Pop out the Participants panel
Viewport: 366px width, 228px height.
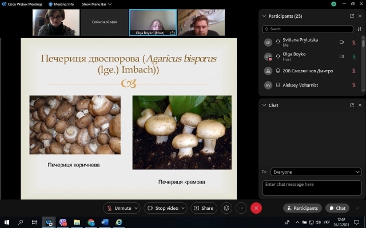click(x=352, y=16)
